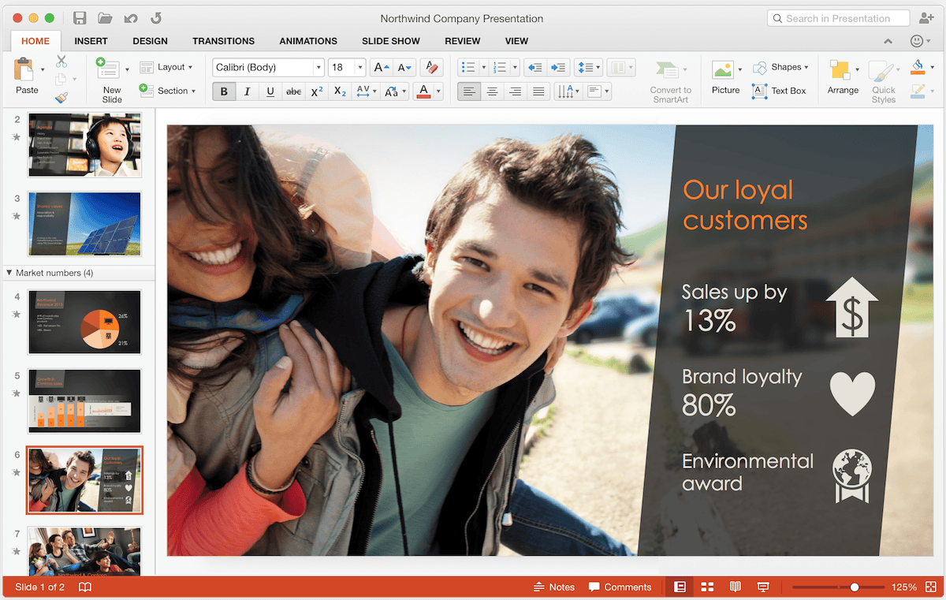Screen dimensions: 946x600
Task: Increase font size with the larger A
Action: 381,68
